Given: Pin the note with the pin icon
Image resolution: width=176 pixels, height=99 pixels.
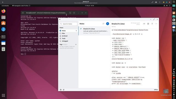Looking at the screenshot, I should pyautogui.click(x=152, y=24).
